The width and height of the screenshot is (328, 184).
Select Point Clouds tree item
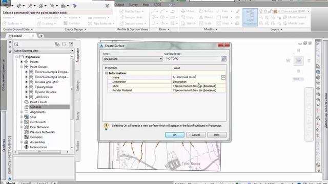click(38, 102)
